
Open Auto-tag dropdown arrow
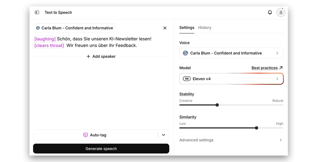(164, 135)
